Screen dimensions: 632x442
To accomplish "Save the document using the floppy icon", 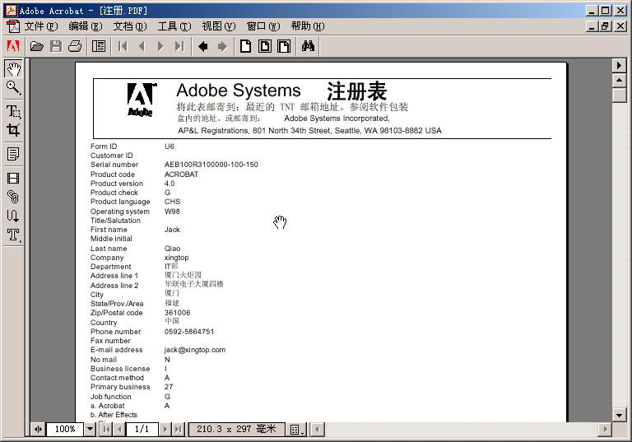I will pos(56,46).
